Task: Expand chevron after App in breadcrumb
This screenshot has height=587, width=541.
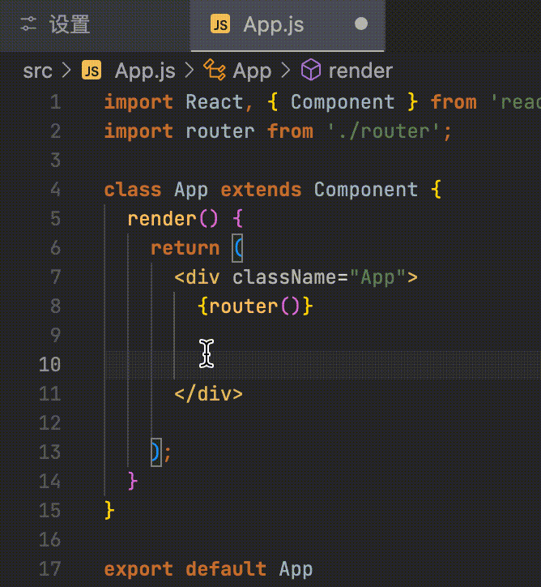Action: [x=286, y=71]
